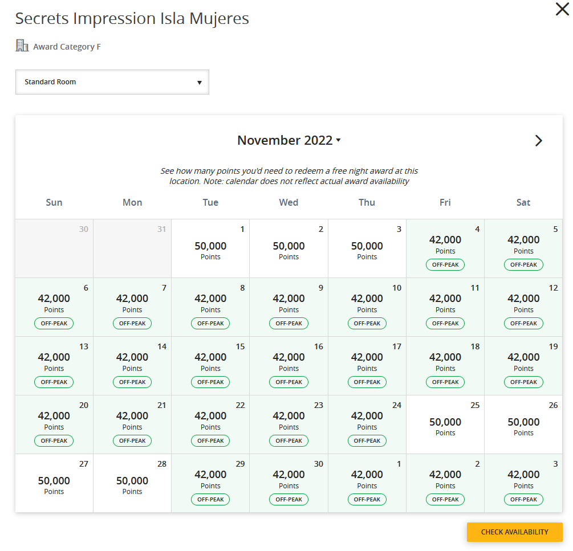Screen dimensions: 573x551
Task: Select Saturday November 19 date
Action: (523, 366)
